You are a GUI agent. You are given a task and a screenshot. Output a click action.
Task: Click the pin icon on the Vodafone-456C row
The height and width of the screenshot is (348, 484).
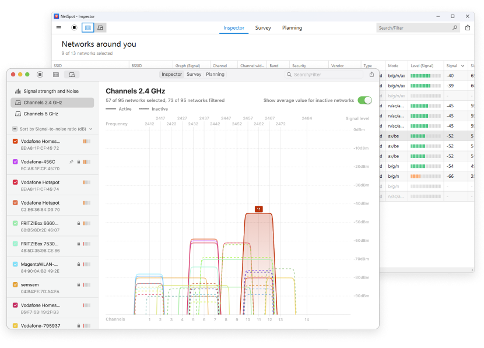pos(71,161)
